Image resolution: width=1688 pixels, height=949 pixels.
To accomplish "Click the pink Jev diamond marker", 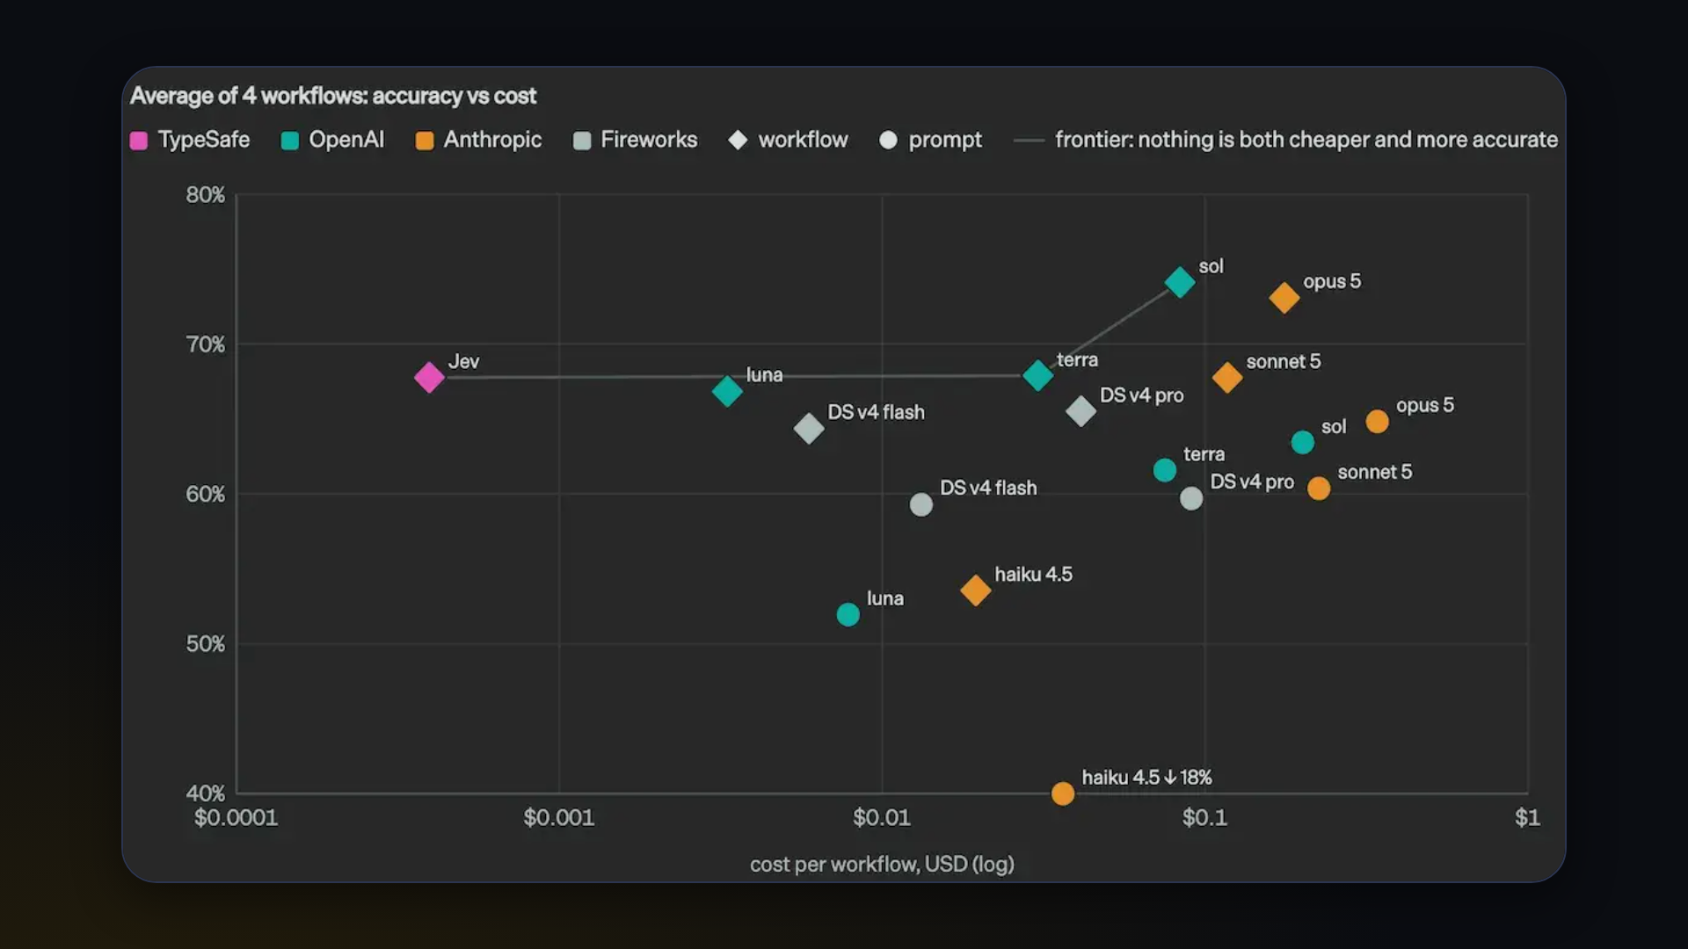I will click(429, 378).
